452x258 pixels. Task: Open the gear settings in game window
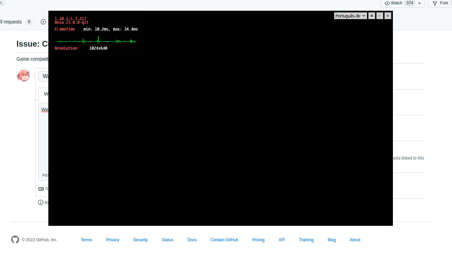tap(372, 16)
